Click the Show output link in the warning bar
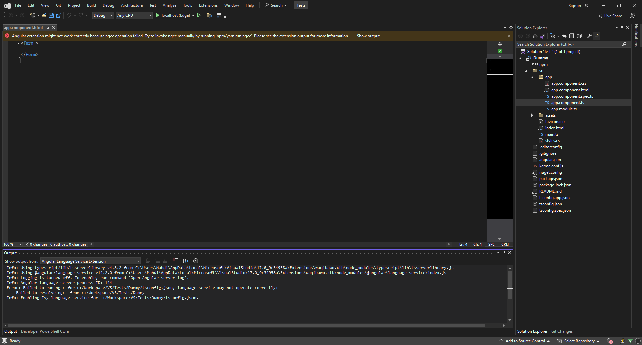The height and width of the screenshot is (345, 642). tap(368, 36)
